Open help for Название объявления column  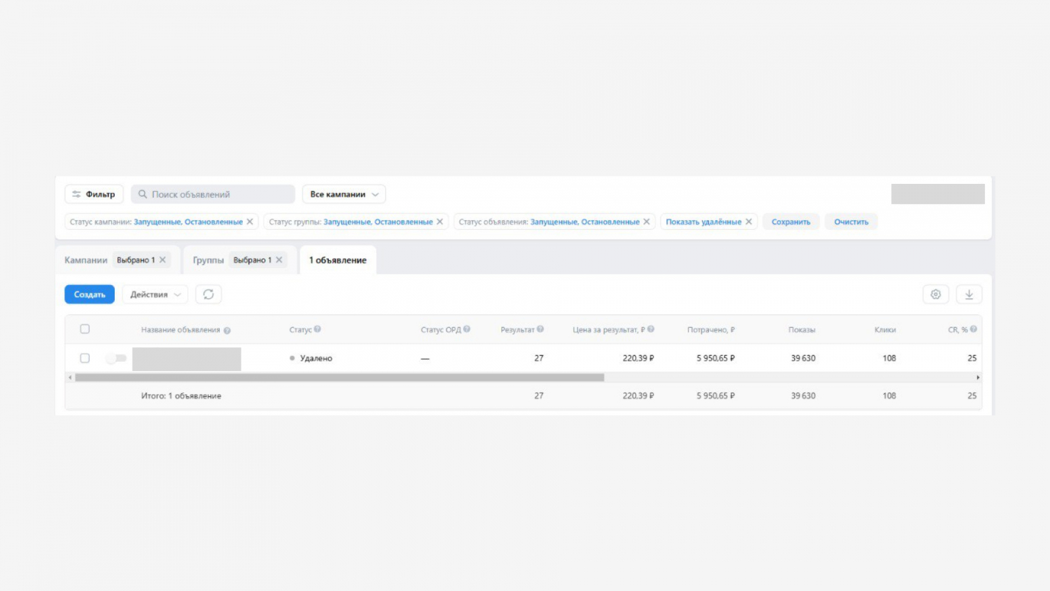pyautogui.click(x=227, y=330)
